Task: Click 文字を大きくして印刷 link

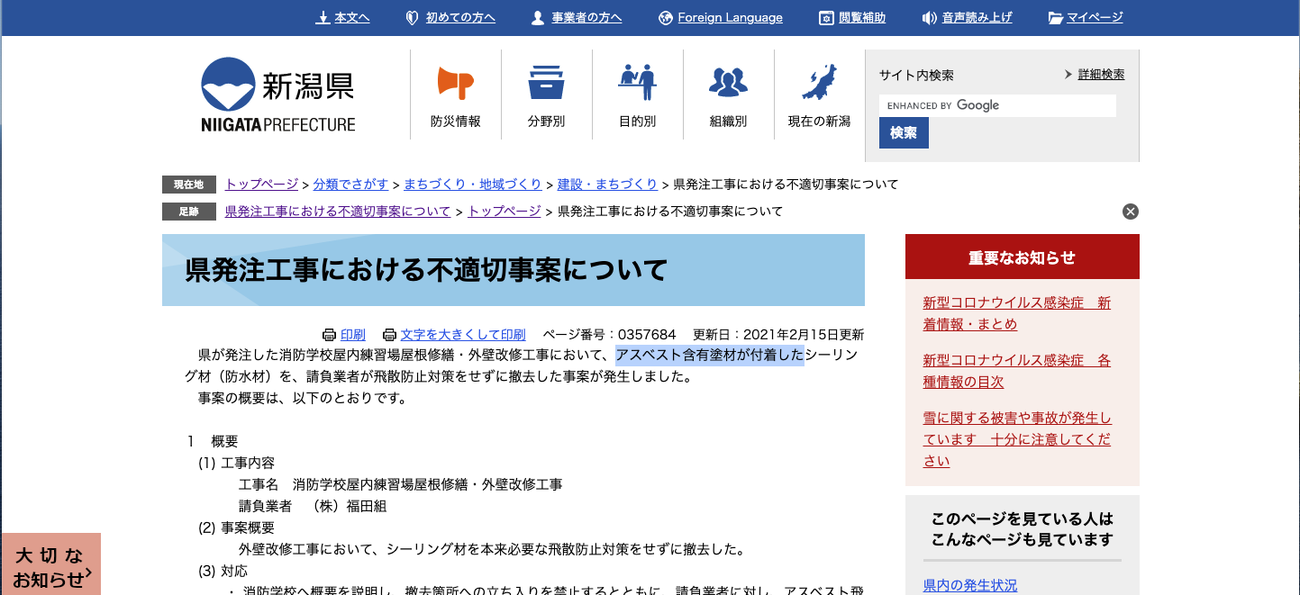Action: pos(462,335)
